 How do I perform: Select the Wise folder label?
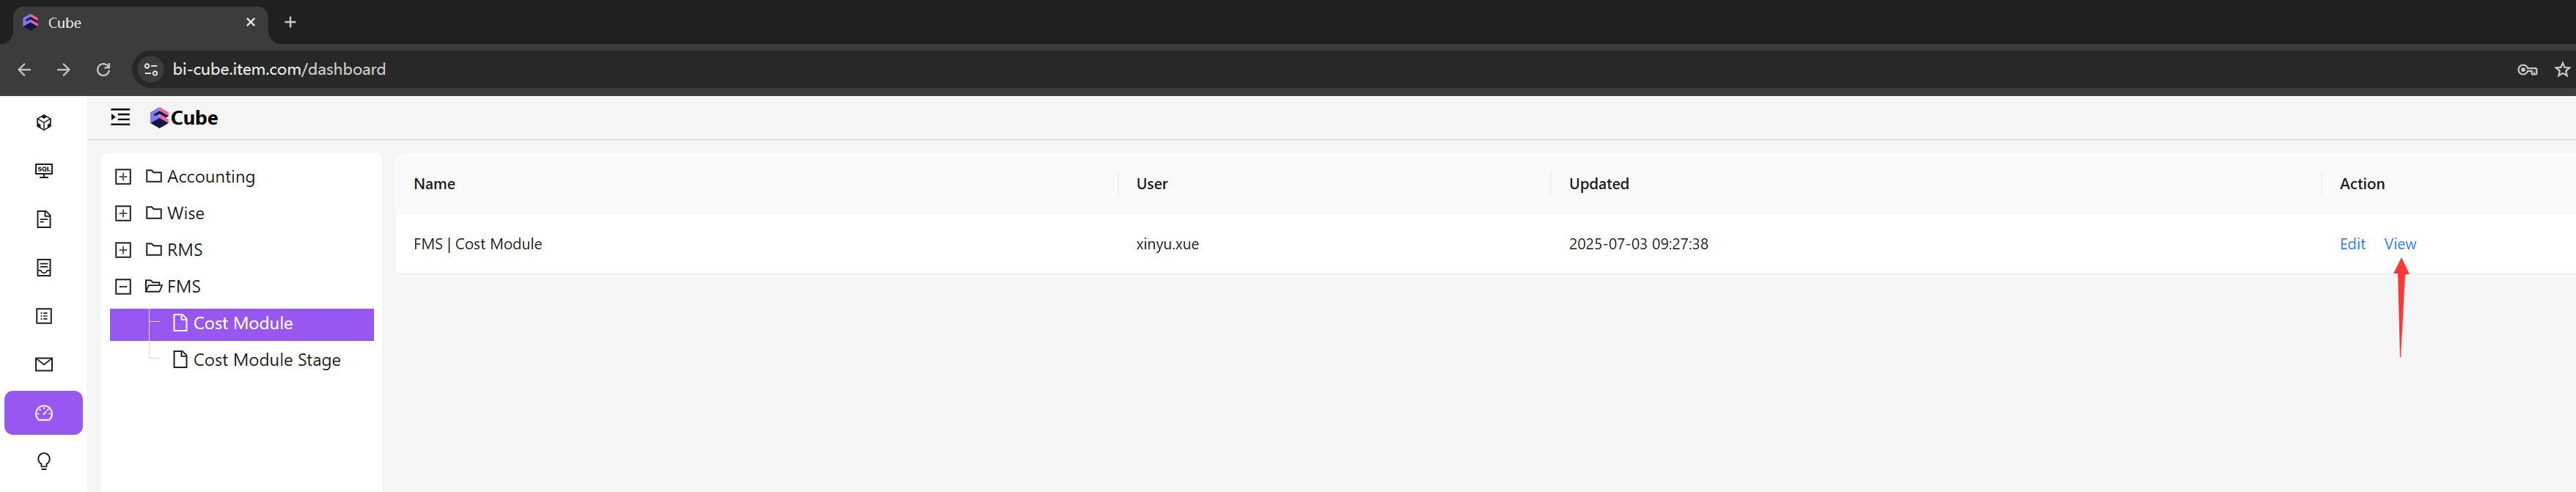click(x=186, y=213)
